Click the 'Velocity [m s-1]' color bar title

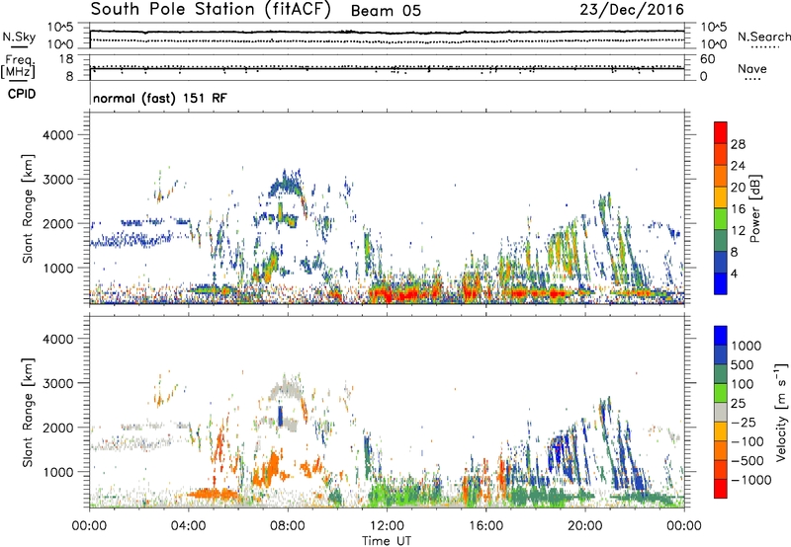tap(781, 411)
